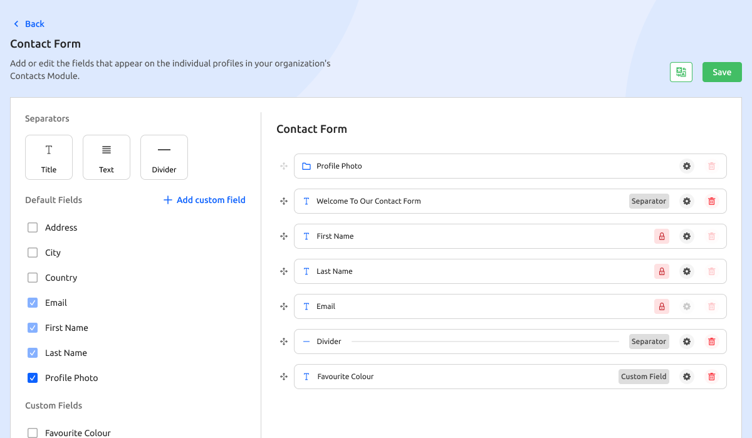The width and height of the screenshot is (752, 438).
Task: Insert a Text separator block
Action: [107, 157]
